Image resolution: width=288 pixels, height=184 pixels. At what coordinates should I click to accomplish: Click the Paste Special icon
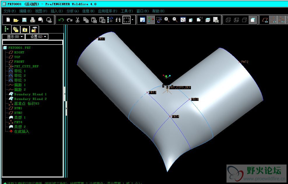point(102,19)
